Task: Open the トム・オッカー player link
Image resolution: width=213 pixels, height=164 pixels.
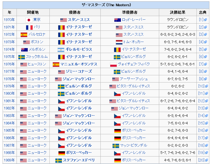Action: 133,42
